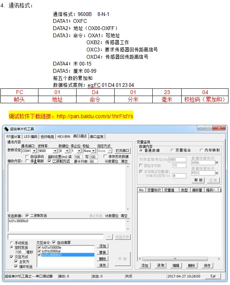230x285 pixels.
Task: Click the 超级单片机工具 title bar app icon
Action: 6,129
